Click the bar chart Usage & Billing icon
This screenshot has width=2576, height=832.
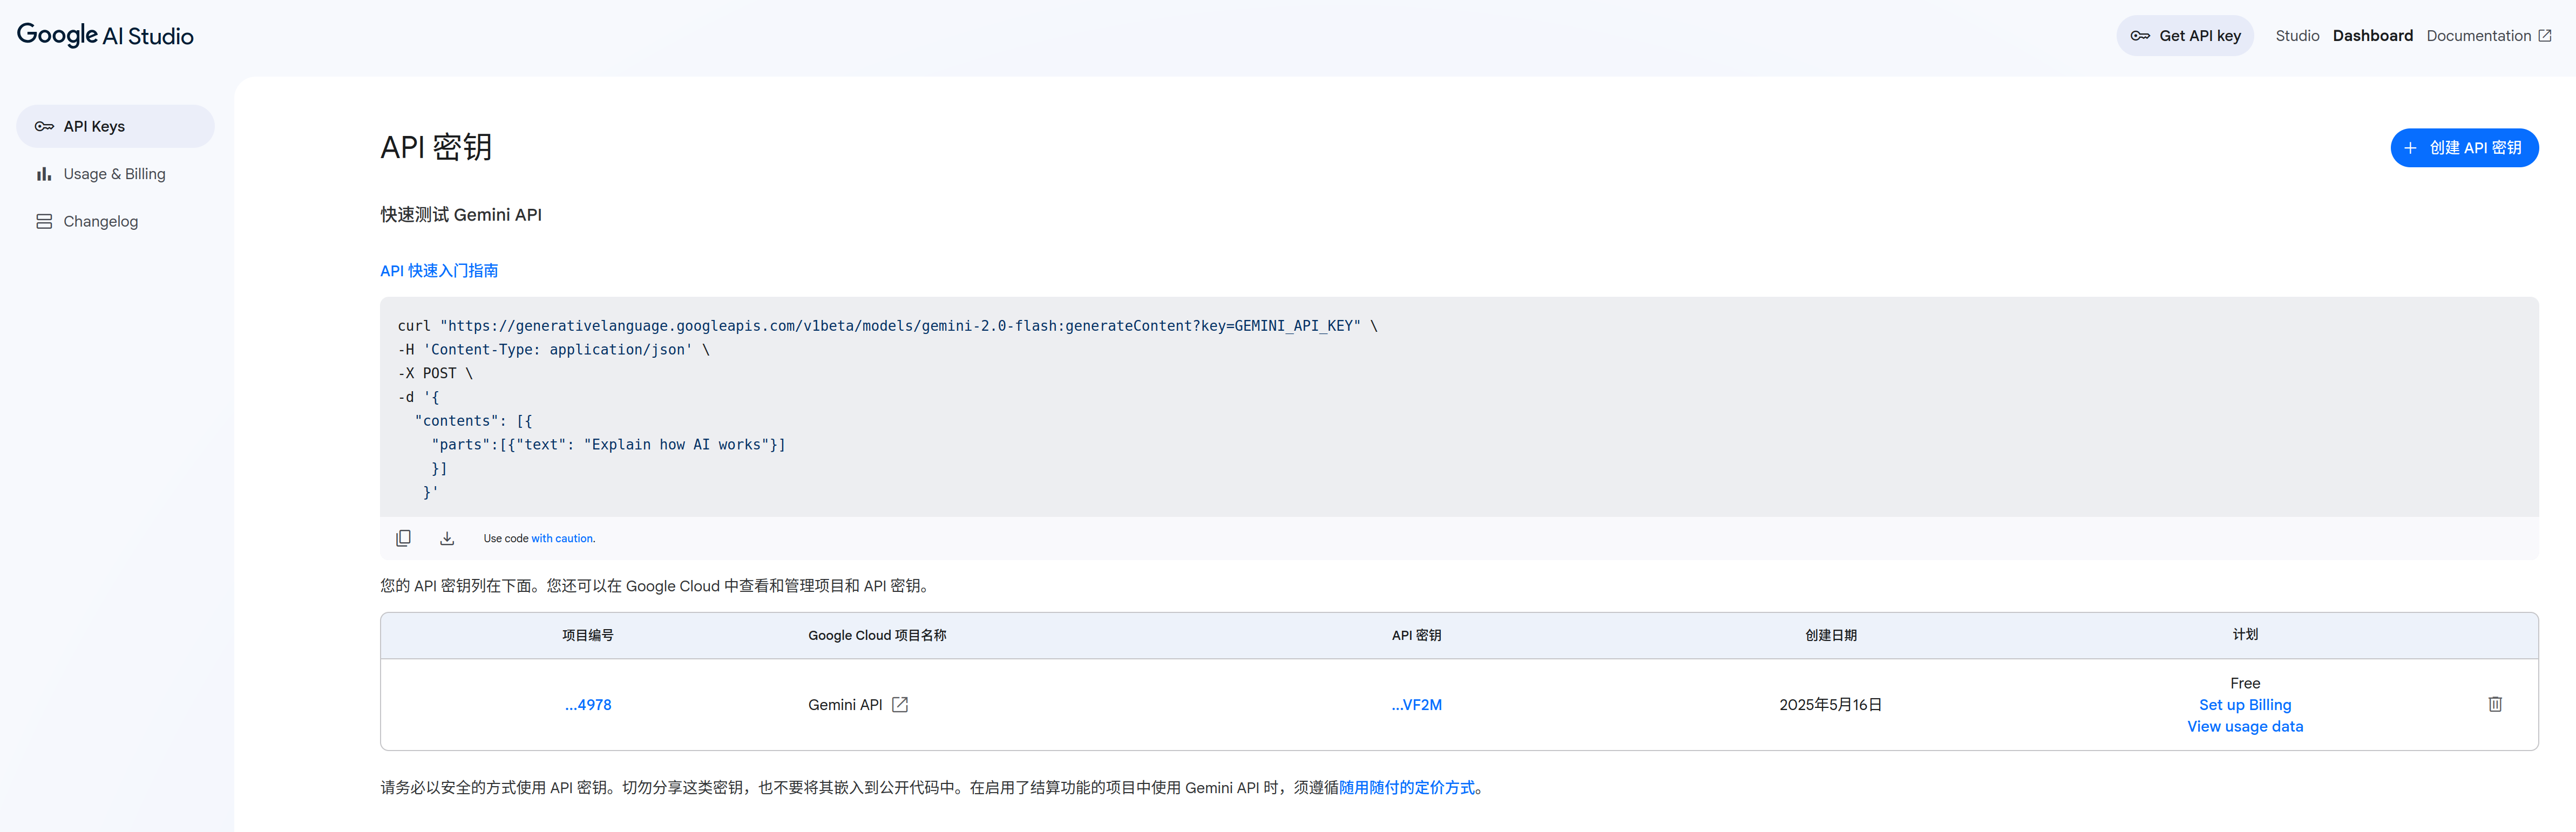[44, 174]
